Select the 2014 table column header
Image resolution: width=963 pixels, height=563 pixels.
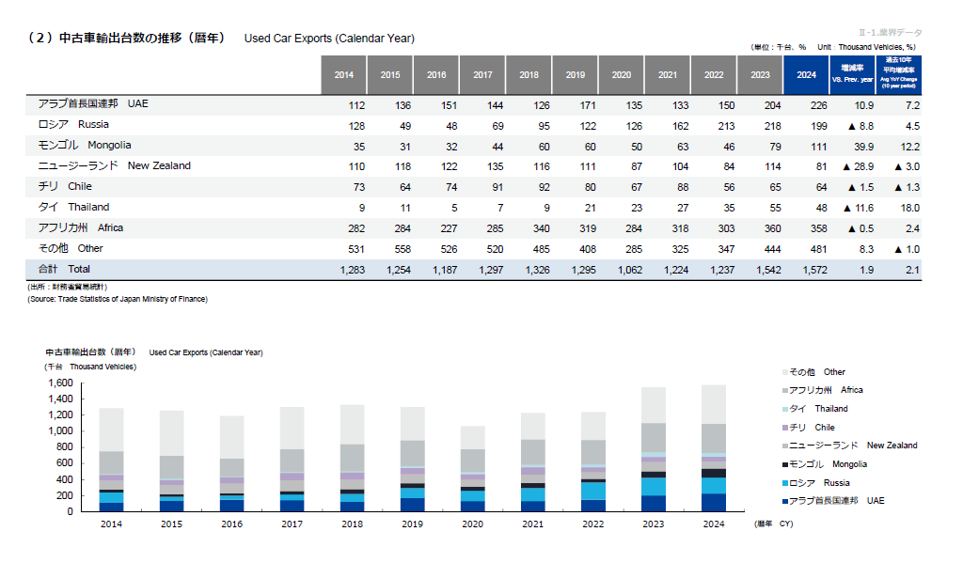[344, 75]
